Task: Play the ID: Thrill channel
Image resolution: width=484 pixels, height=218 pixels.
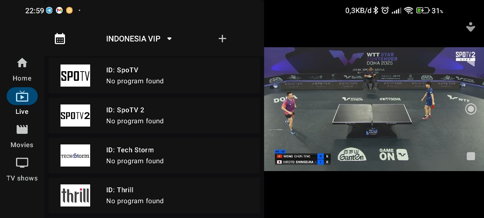Action: coord(154,195)
